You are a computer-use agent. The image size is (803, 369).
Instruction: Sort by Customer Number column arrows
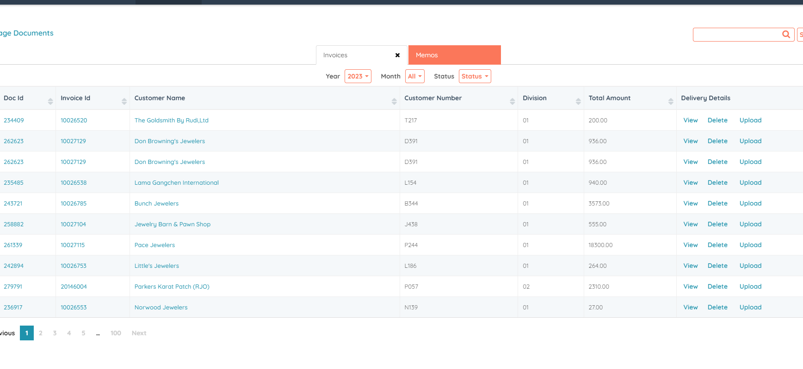coord(512,101)
